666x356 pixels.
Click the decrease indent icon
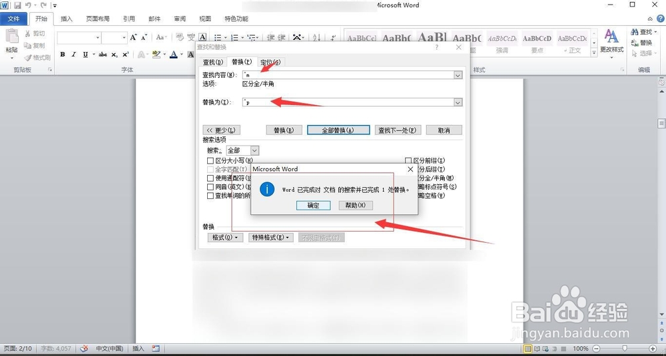pyautogui.click(x=270, y=37)
